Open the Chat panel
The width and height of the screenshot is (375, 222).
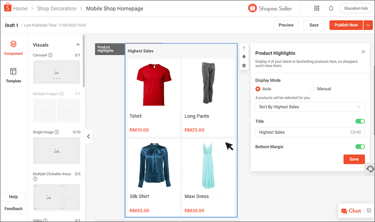click(351, 211)
